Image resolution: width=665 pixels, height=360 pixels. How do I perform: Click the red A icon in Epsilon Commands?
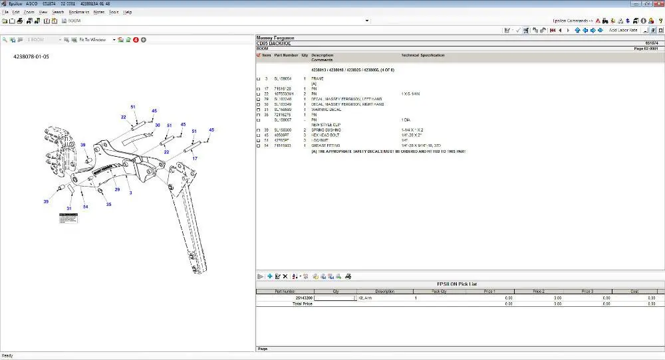click(x=598, y=21)
